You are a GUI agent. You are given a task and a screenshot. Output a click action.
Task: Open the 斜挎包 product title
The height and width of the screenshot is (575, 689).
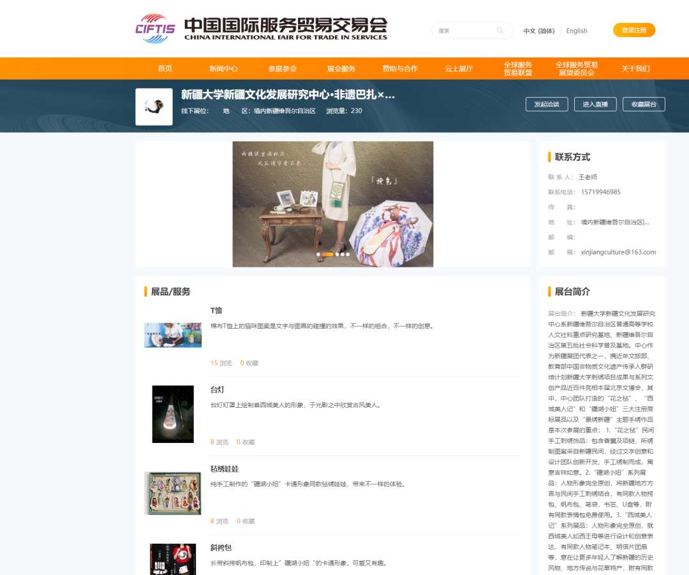(221, 548)
